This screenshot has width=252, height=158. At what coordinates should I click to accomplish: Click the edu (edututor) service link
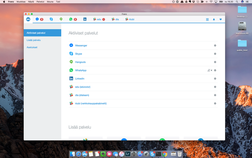click(83, 87)
